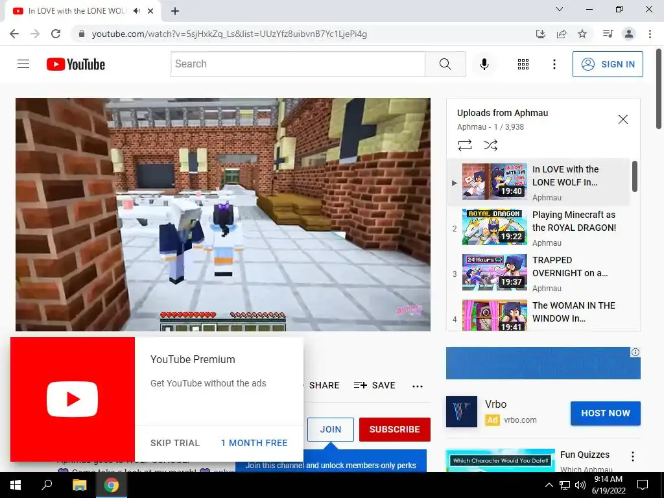This screenshot has width=664, height=498.
Task: Open Playing Minecraft as the ROYAL DRAGON video
Action: click(x=539, y=228)
